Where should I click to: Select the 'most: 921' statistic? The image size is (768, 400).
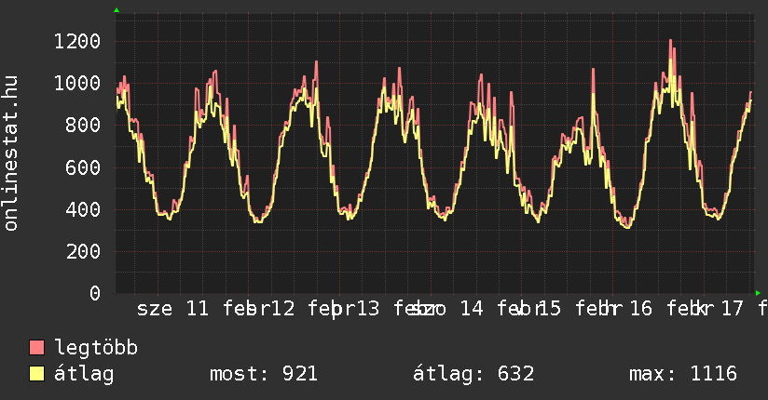pos(264,374)
